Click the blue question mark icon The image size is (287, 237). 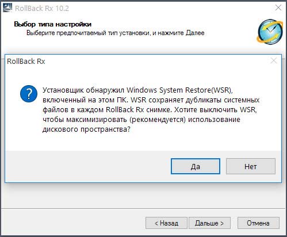[29, 94]
